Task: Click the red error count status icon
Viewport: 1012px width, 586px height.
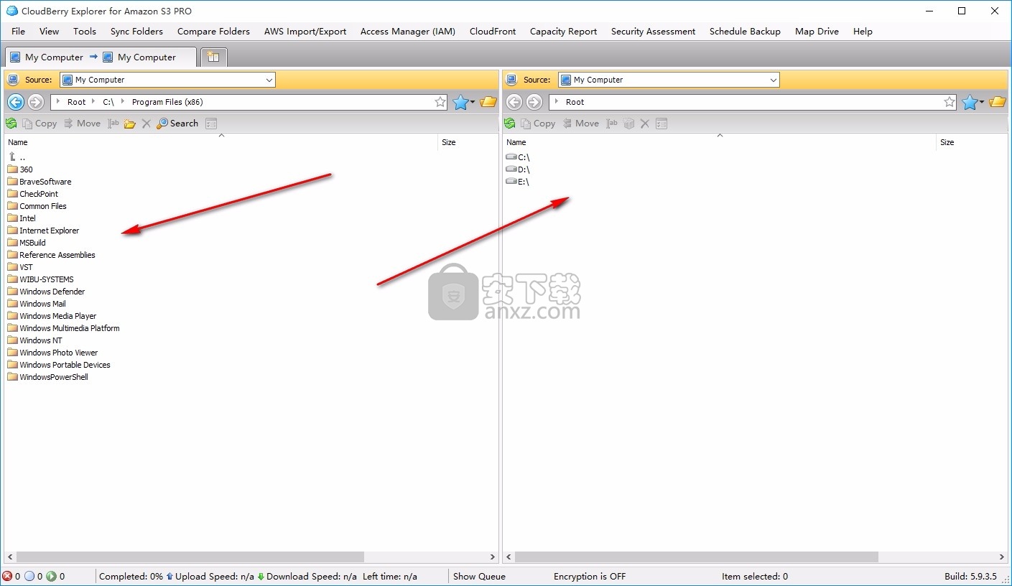Action: pyautogui.click(x=7, y=576)
